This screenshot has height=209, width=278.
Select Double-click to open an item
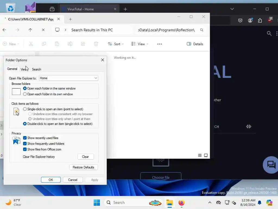[25, 124]
